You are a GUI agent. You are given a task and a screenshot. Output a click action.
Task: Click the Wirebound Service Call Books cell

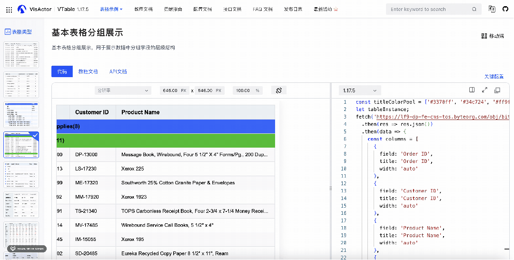(x=196, y=225)
